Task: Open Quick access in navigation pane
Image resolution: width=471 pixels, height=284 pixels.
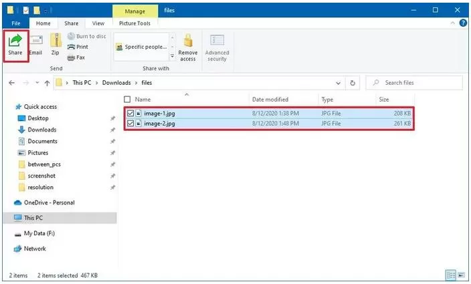Action: 40,107
